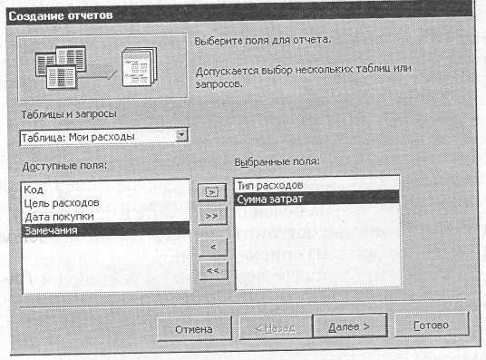
Task: Remove all fields with the << button
Action: click(213, 270)
